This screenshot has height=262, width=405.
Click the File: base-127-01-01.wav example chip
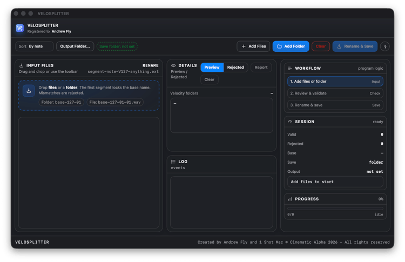(115, 102)
